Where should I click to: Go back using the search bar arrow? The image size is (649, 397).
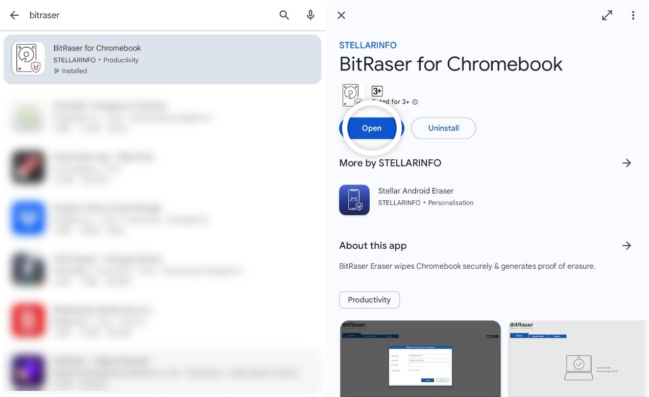(x=14, y=15)
